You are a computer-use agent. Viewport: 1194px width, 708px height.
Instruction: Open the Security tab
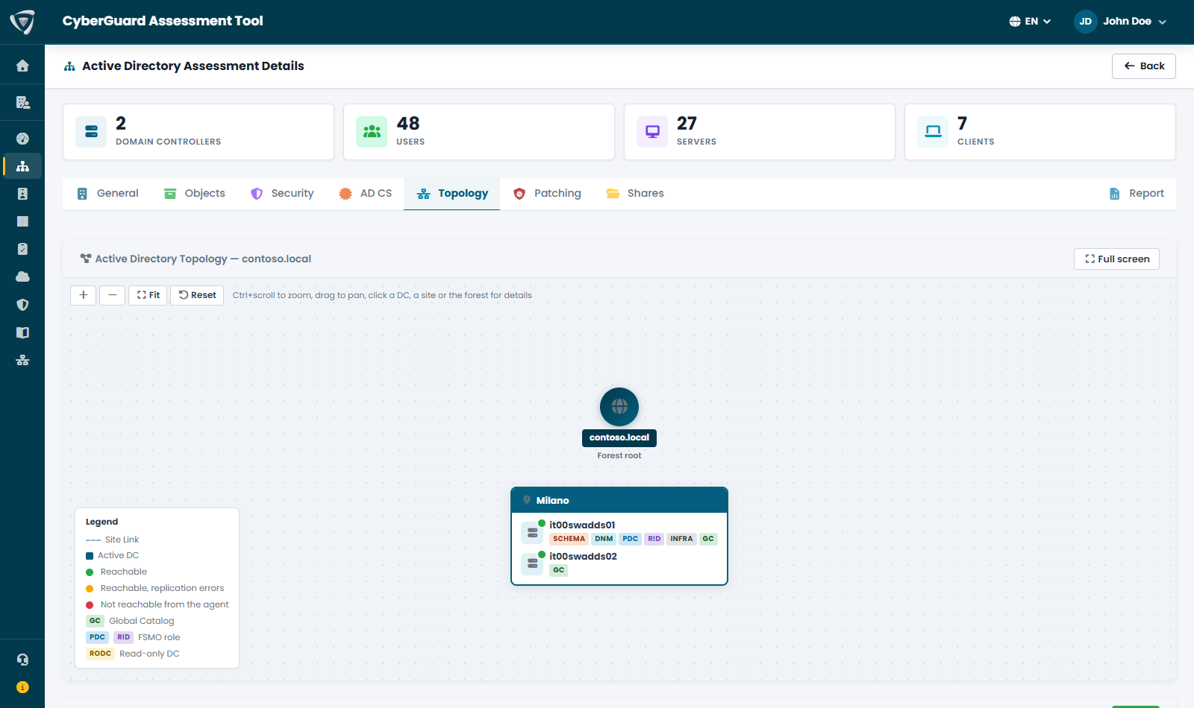click(282, 194)
